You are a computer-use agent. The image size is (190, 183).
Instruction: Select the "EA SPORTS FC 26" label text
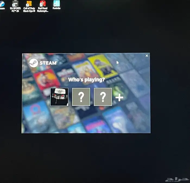coord(15,9)
